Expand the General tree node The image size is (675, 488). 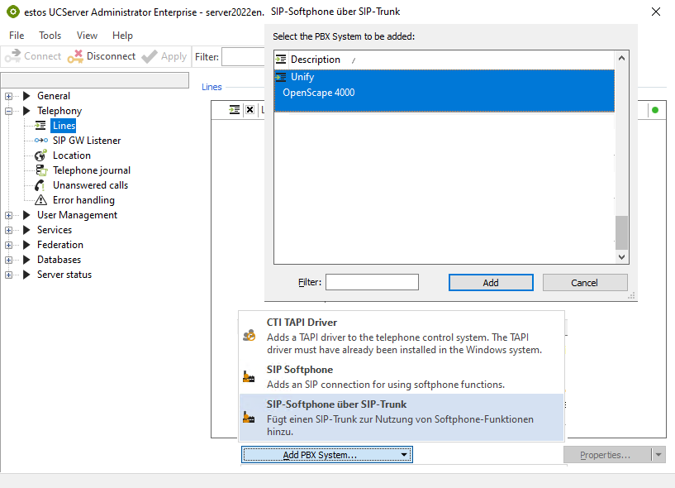coord(9,96)
